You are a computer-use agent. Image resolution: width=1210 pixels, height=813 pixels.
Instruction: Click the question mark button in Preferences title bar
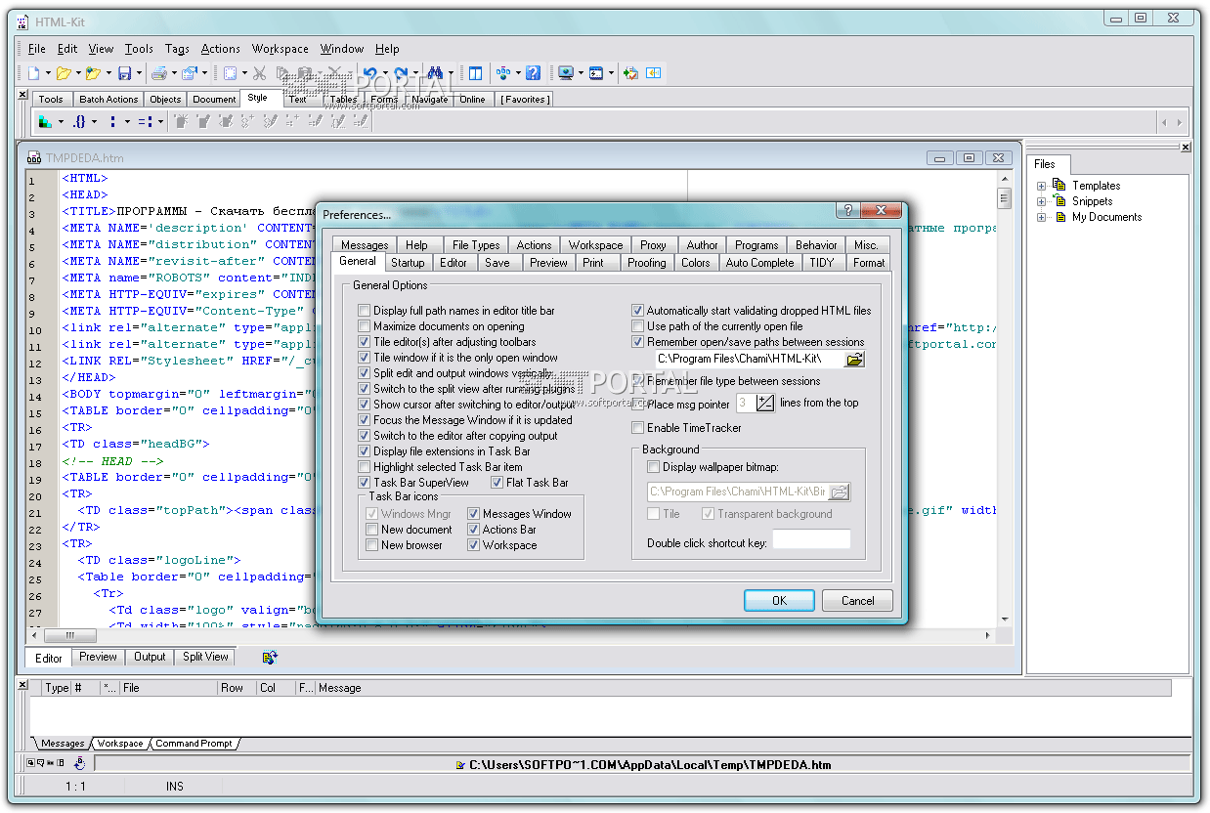848,211
